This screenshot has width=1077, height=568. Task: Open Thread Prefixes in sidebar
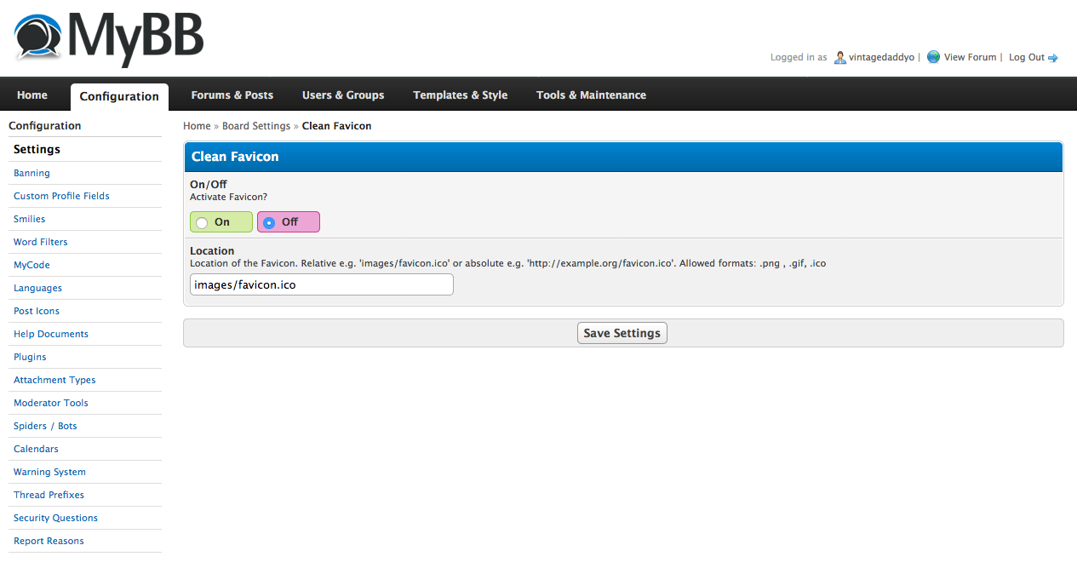pos(49,495)
